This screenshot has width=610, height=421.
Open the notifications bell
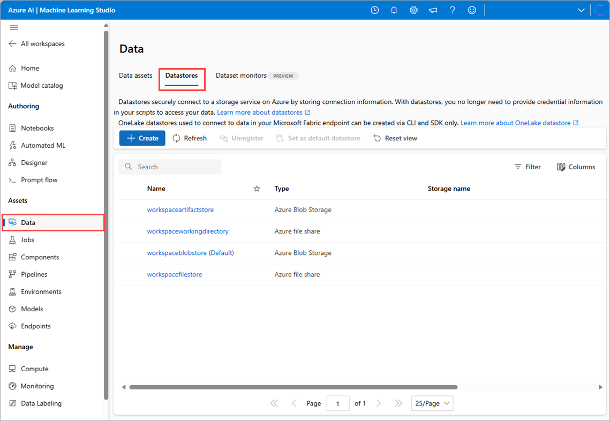click(x=394, y=10)
